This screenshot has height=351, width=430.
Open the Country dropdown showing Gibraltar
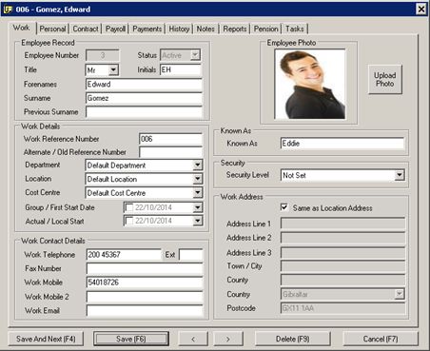click(x=400, y=294)
